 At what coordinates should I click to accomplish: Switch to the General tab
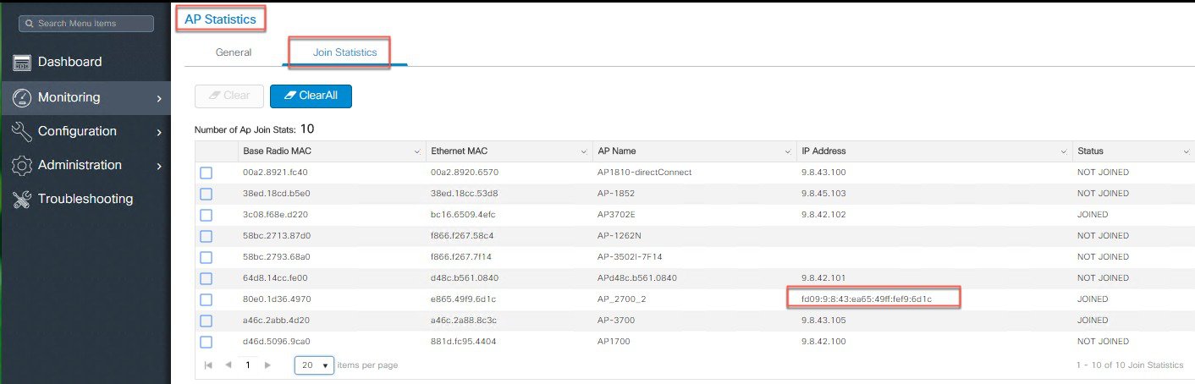click(234, 52)
